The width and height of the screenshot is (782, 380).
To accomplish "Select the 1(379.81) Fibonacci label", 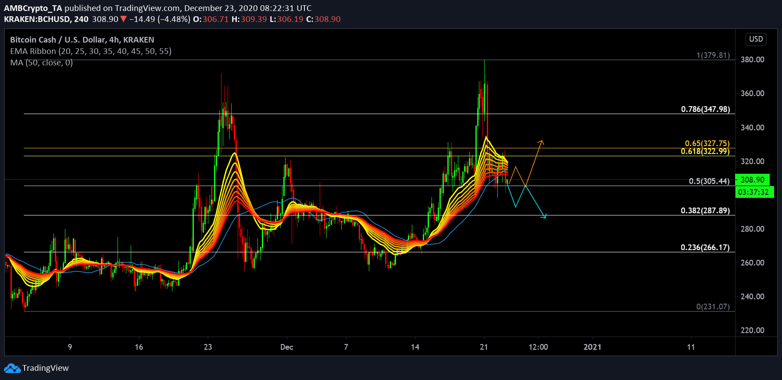I will pos(713,55).
